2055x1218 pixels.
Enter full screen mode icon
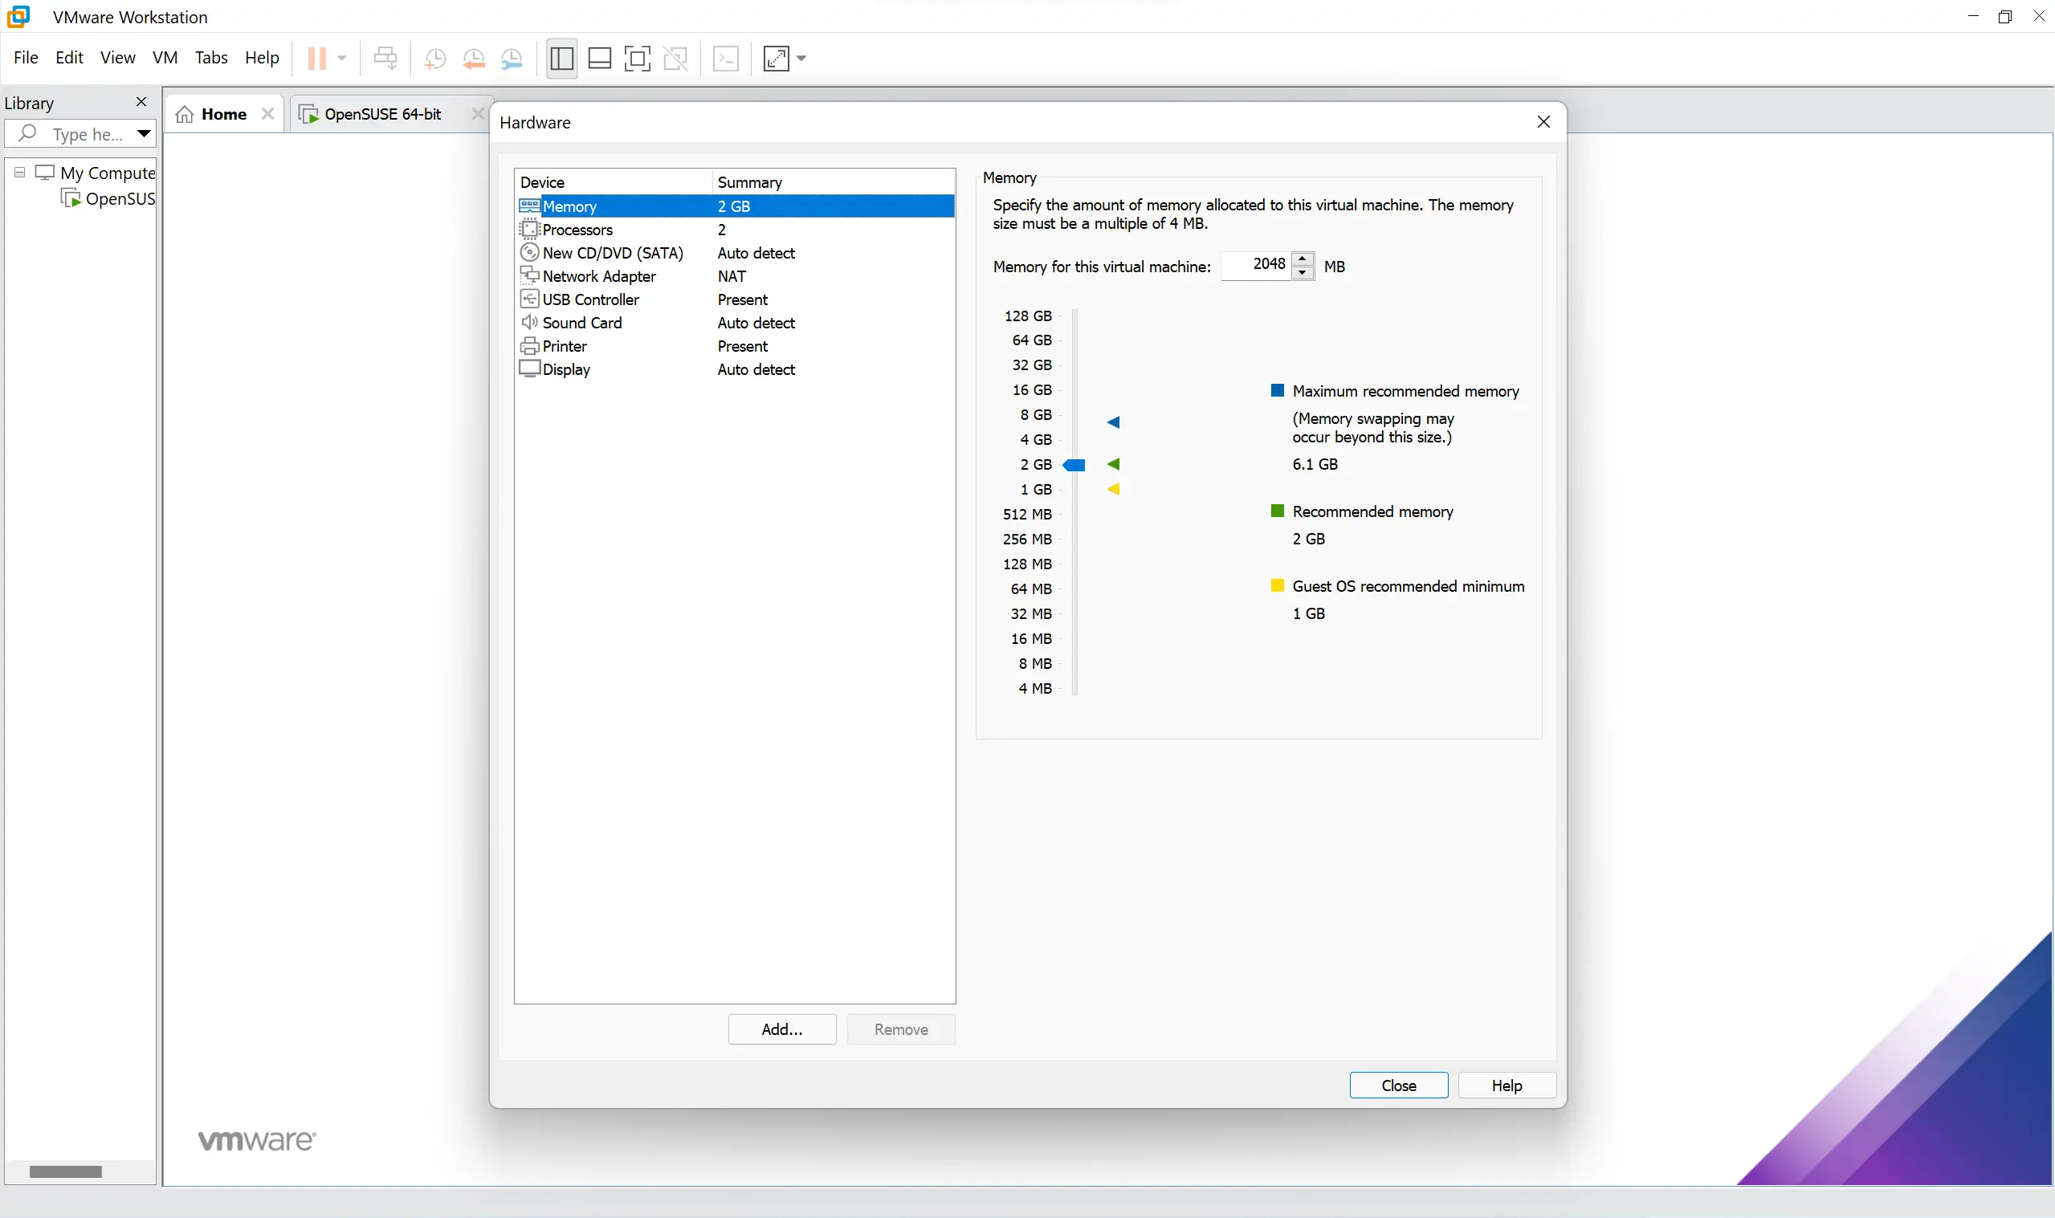638,59
